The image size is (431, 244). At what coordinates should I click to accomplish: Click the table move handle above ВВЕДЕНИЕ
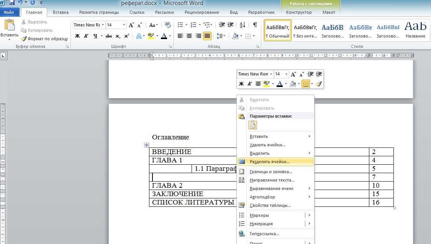146,145
